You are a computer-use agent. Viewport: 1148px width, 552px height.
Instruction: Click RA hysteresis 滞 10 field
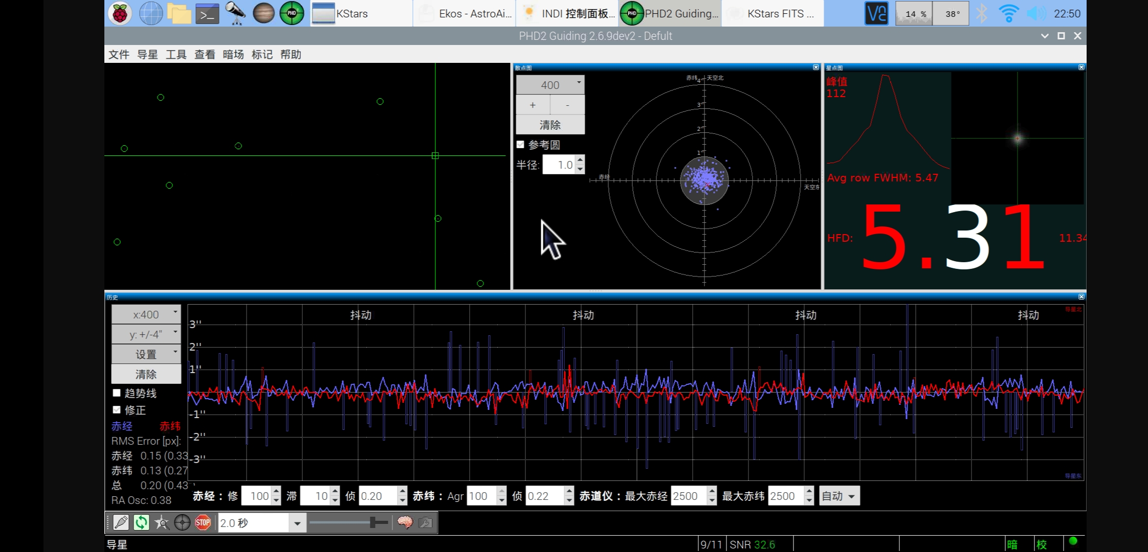pyautogui.click(x=316, y=496)
